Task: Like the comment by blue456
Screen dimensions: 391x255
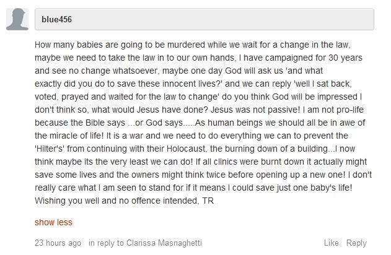Action: tap(331, 243)
